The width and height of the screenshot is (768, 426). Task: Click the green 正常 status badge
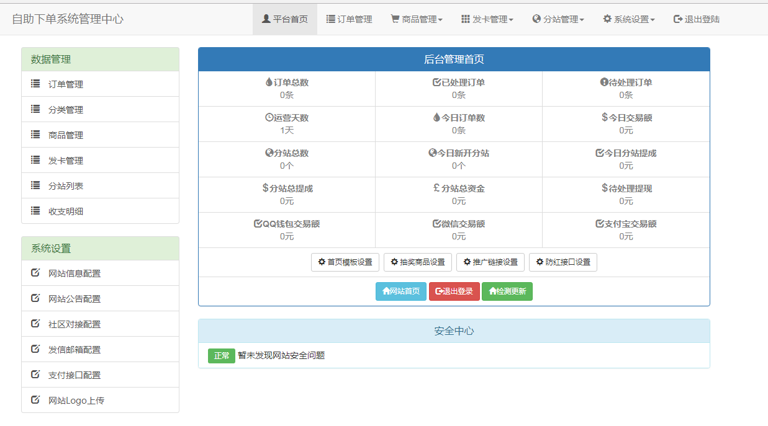(x=221, y=356)
